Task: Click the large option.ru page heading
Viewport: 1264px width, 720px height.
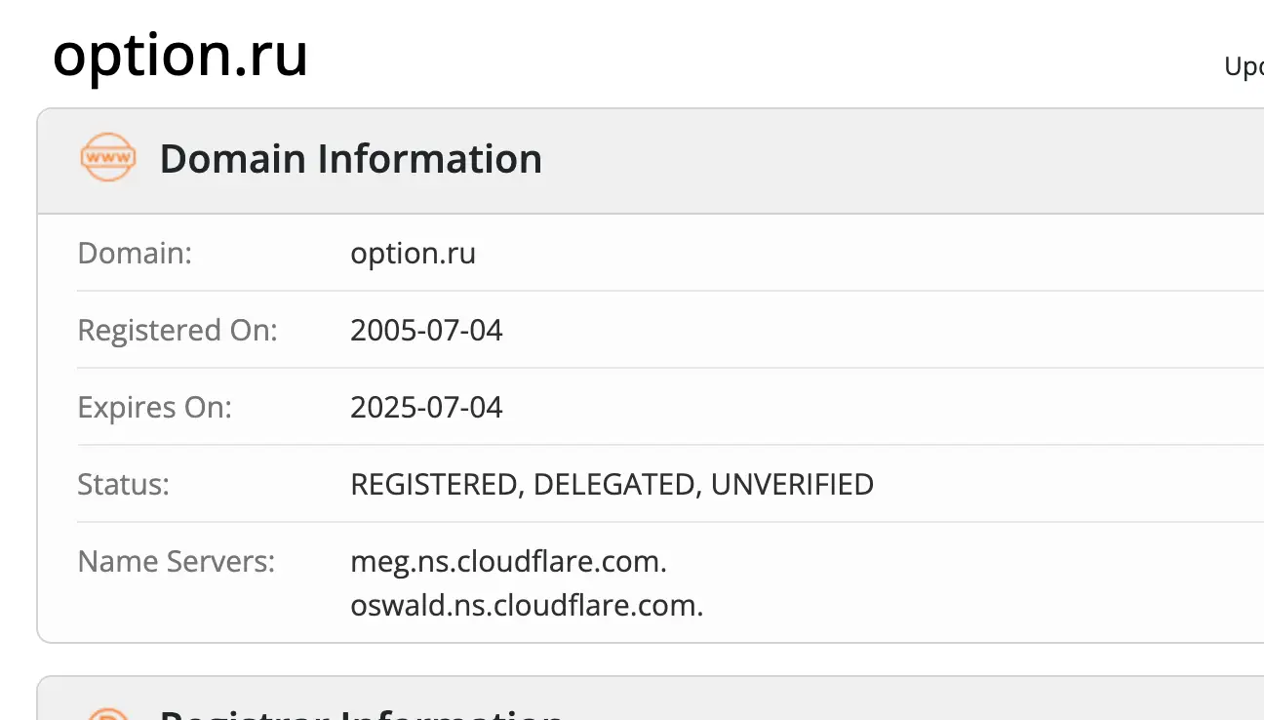Action: click(x=180, y=57)
